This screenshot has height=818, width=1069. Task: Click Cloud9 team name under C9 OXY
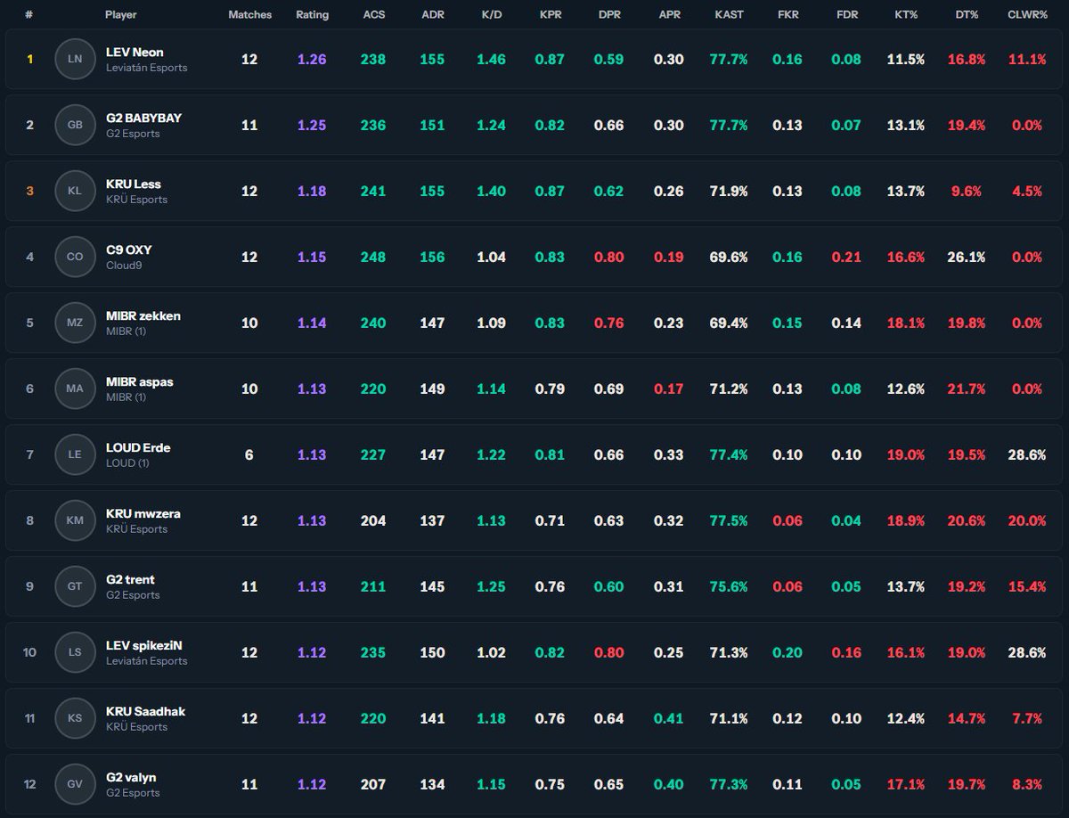pyautogui.click(x=123, y=266)
